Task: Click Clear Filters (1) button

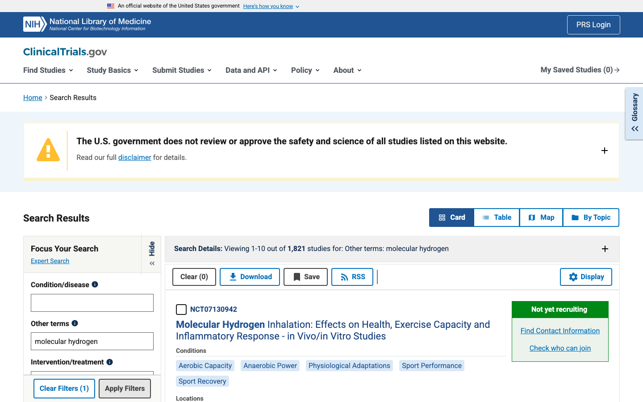Action: [x=64, y=389]
